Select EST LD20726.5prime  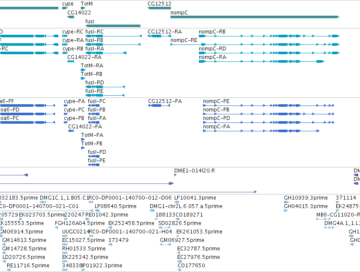click(x=4, y=262)
